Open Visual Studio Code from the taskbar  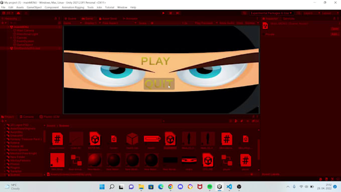(x=229, y=186)
